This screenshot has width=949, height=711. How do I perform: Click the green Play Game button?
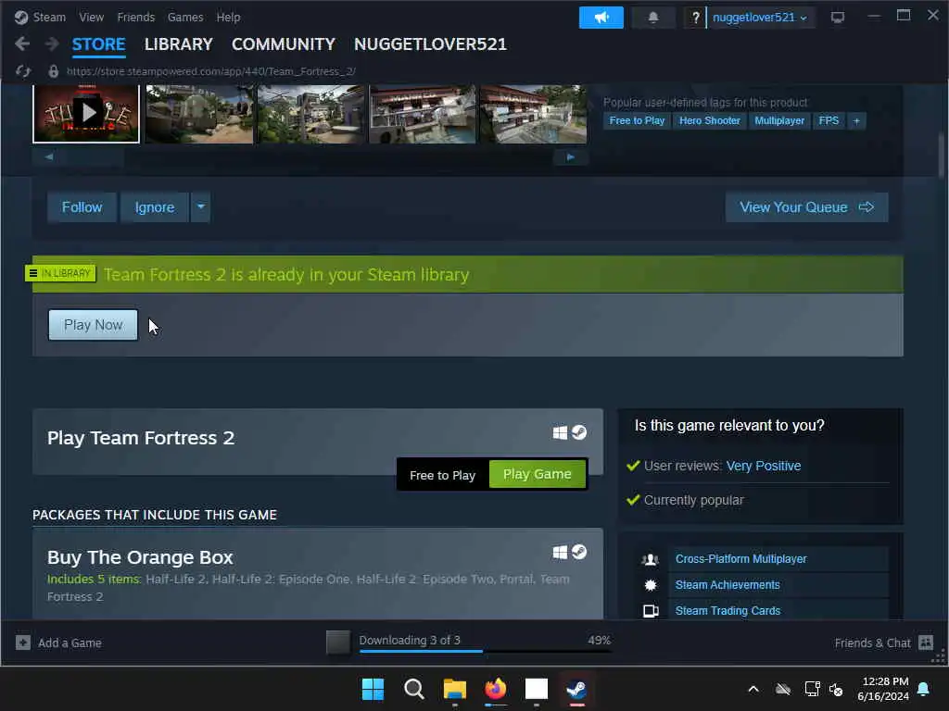538,474
